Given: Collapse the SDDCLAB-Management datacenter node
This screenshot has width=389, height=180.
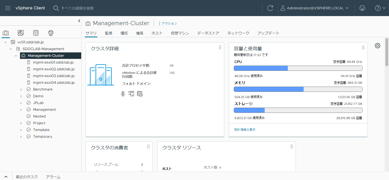Looking at the screenshot, I should 11,49.
